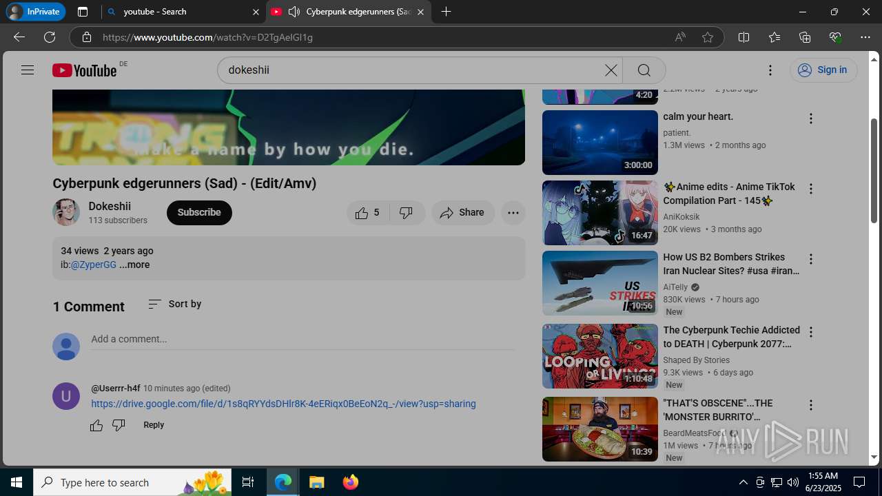Launch Firefox from the taskbar
Viewport: 882px width, 496px height.
click(351, 482)
